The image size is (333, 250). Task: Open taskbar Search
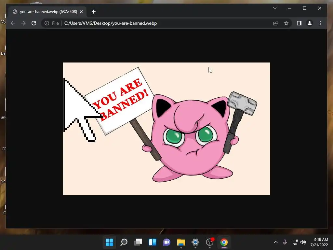coord(124,242)
